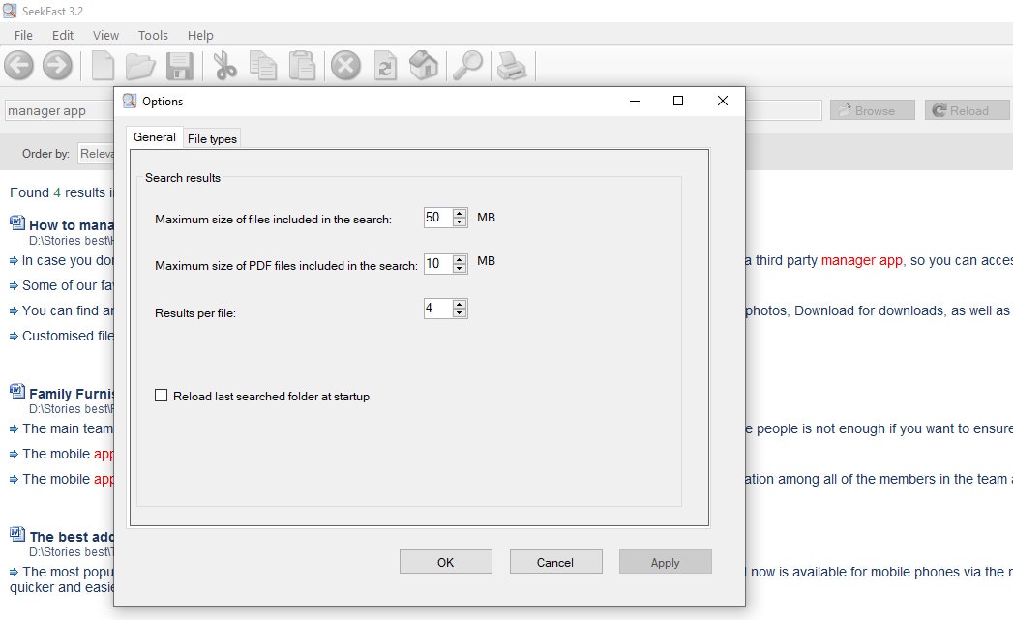The height and width of the screenshot is (620, 1013).
Task: Click the SeekFast app icon in title bar
Action: [10, 11]
